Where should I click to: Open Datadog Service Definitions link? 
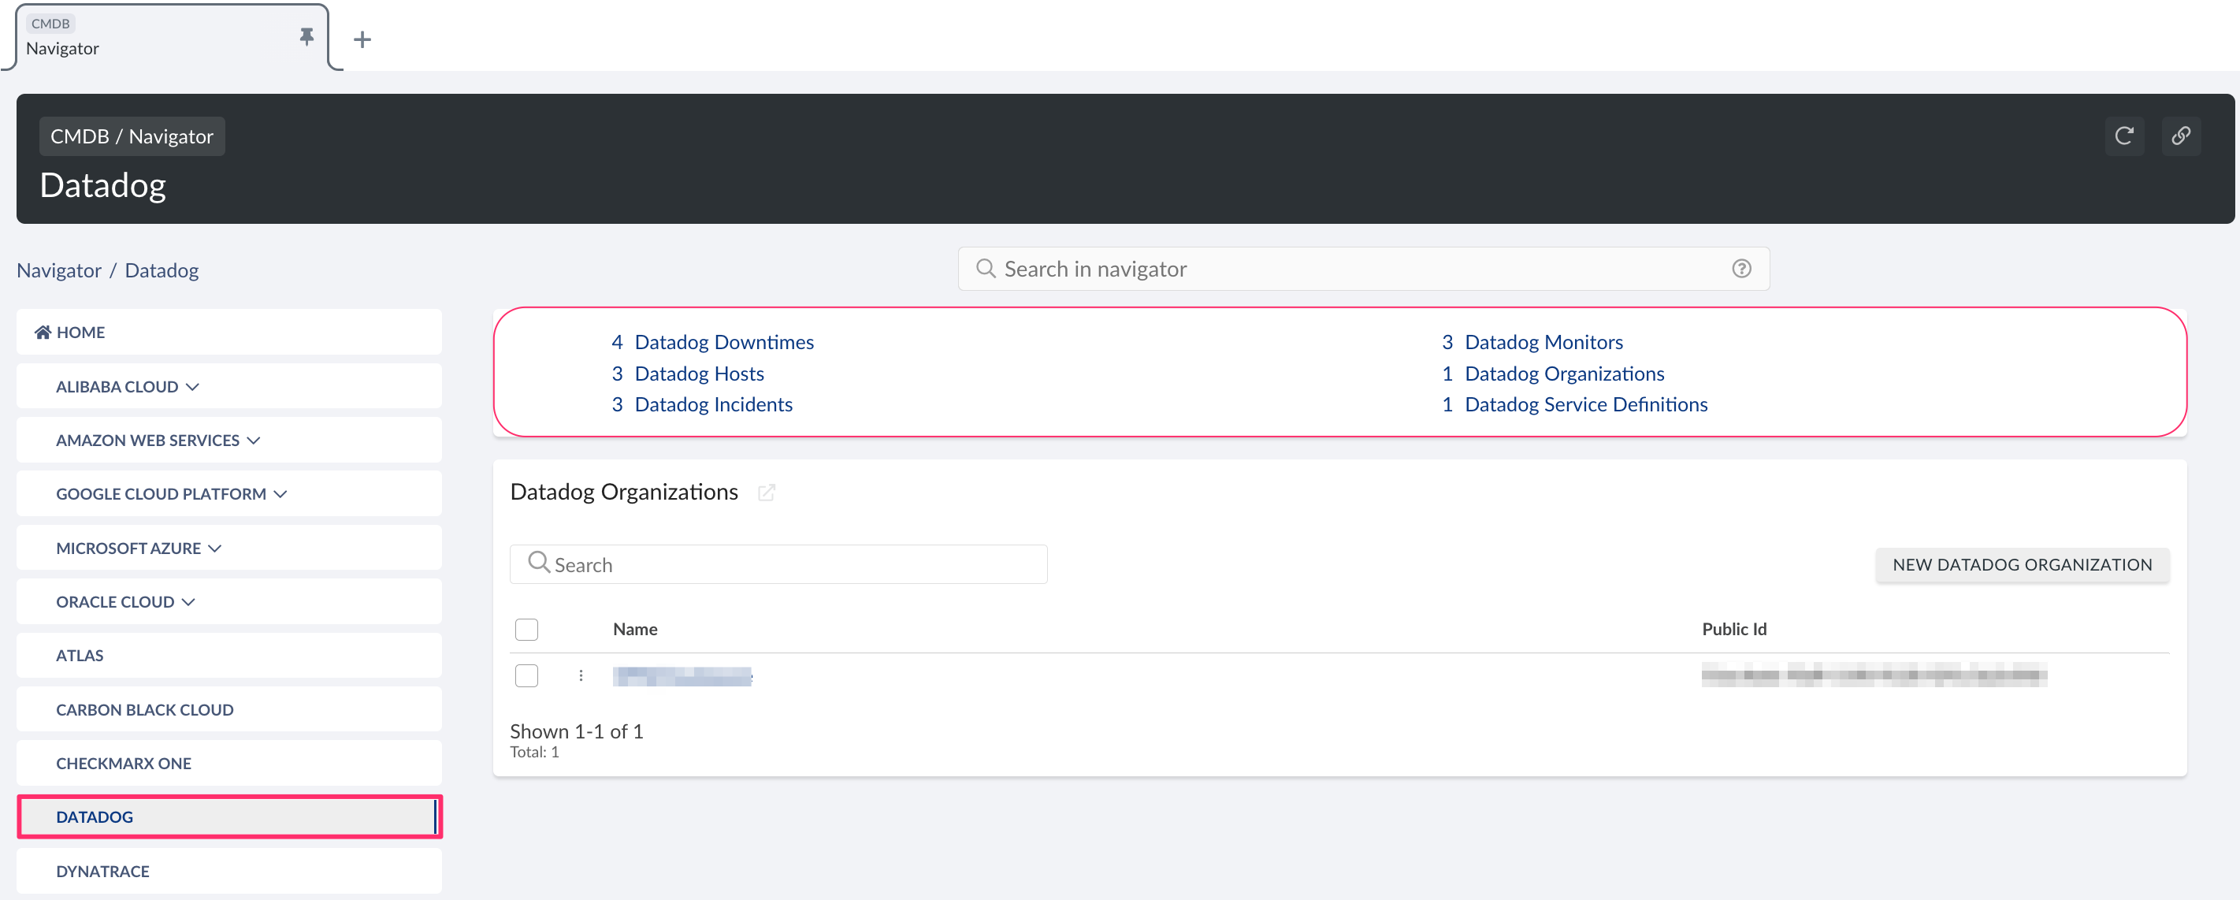pos(1585,404)
